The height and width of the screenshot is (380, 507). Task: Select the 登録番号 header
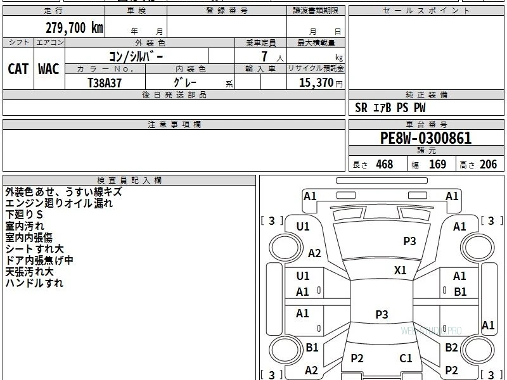[x=227, y=11]
